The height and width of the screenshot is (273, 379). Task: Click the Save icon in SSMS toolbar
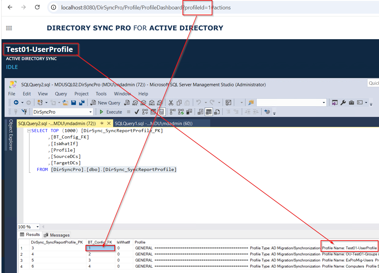(74, 103)
